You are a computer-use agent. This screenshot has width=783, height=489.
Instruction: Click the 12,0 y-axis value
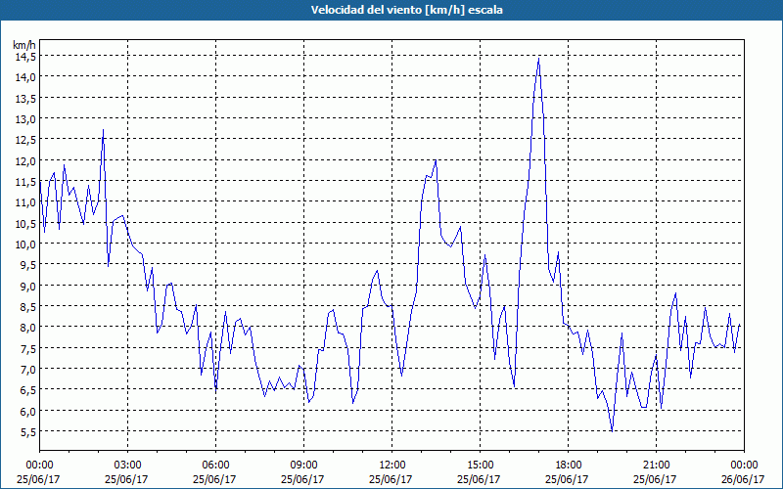[x=25, y=160]
